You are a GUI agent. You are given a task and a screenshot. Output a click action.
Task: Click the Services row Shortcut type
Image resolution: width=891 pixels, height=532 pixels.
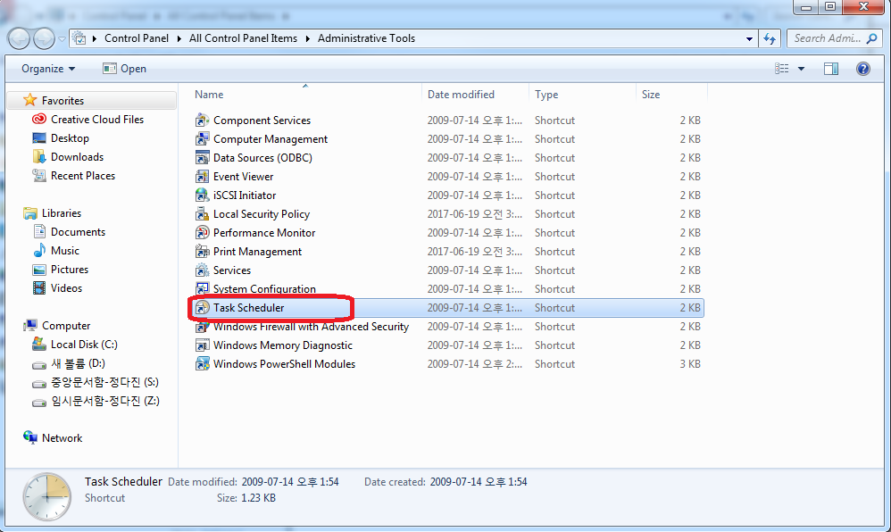point(554,270)
